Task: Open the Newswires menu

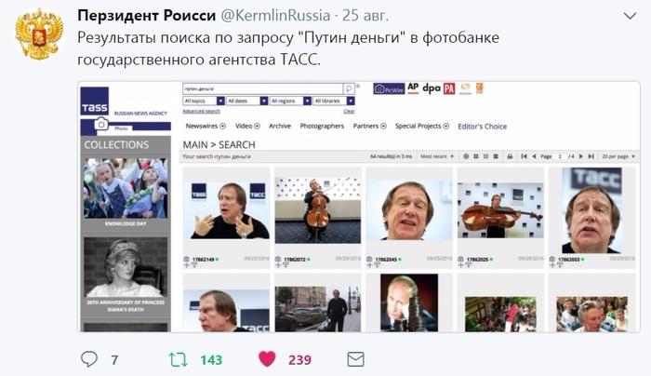Action: 206,126
